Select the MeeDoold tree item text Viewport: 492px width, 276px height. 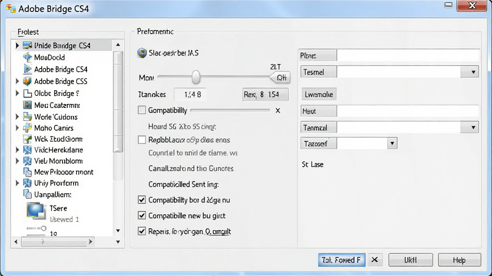click(x=49, y=57)
